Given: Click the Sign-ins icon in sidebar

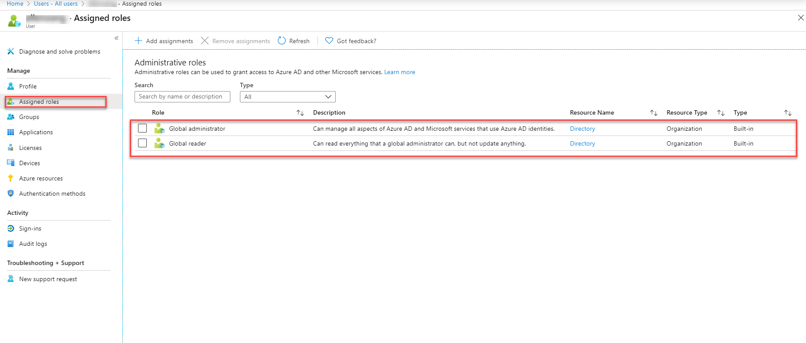Looking at the screenshot, I should 11,228.
